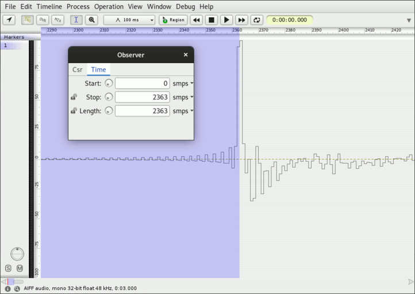Switch to the Csr tab
The height and width of the screenshot is (294, 415).
[x=77, y=69]
